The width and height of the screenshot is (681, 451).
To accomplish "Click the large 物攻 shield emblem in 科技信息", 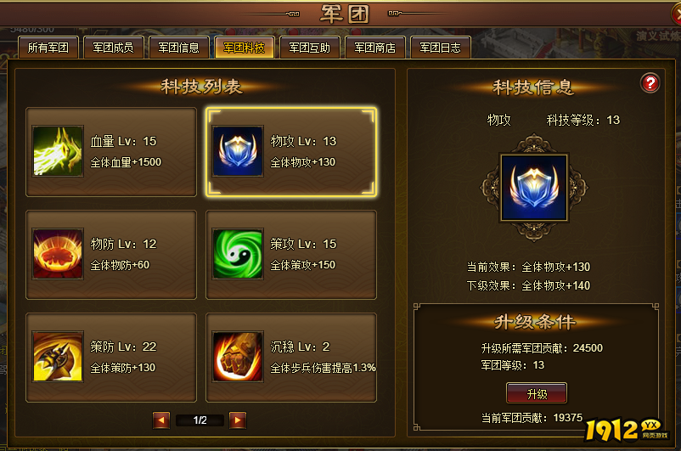I will coord(534,187).
